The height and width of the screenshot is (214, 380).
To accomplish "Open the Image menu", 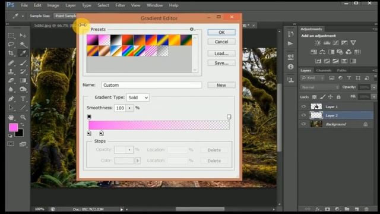I will coord(53,5).
